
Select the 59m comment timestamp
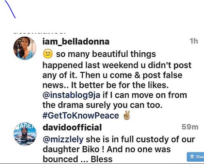click(190, 127)
